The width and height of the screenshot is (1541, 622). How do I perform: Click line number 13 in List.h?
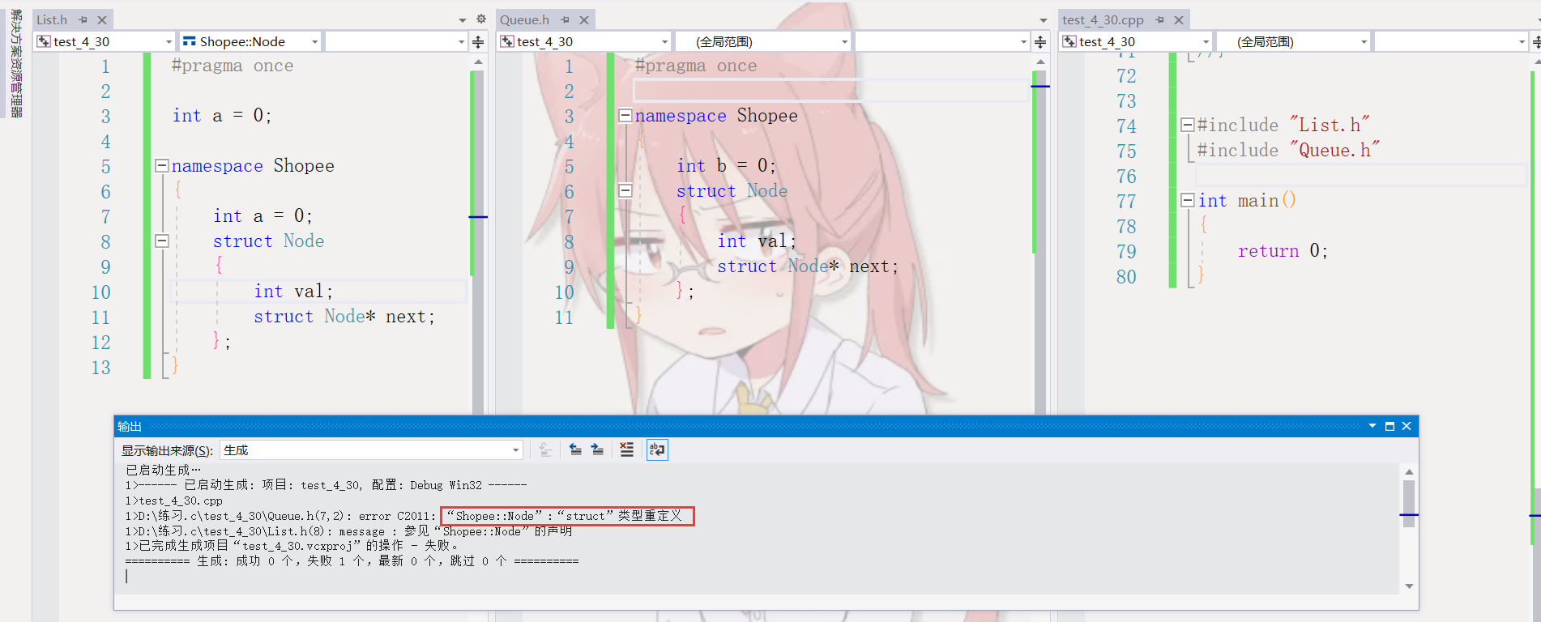point(100,368)
